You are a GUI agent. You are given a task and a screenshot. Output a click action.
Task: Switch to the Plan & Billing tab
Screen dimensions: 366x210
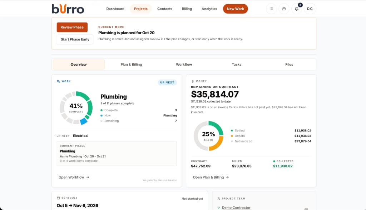click(x=131, y=65)
